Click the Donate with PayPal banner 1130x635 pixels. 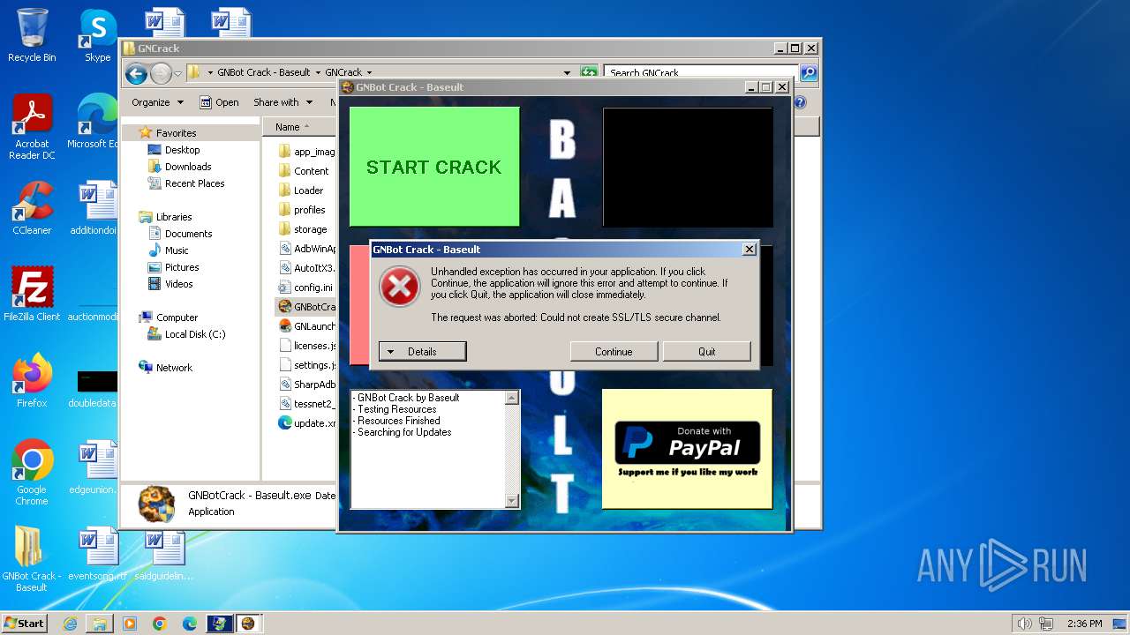(x=687, y=449)
